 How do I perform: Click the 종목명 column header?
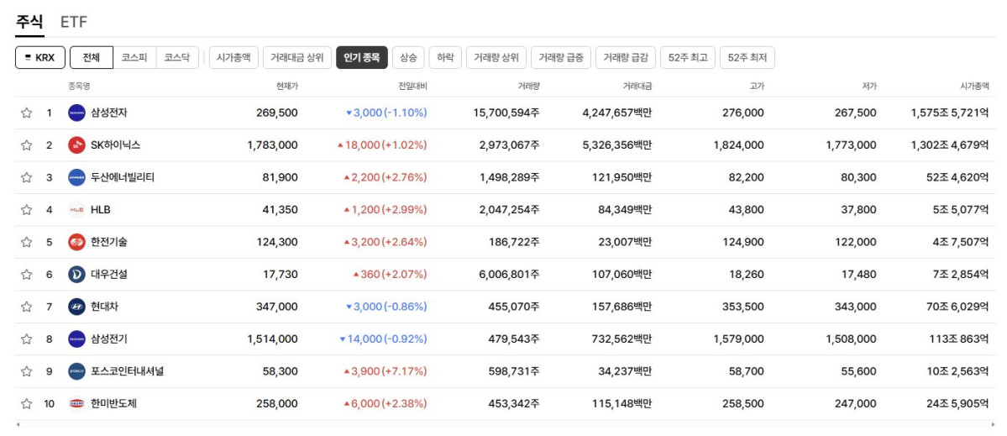click(80, 86)
